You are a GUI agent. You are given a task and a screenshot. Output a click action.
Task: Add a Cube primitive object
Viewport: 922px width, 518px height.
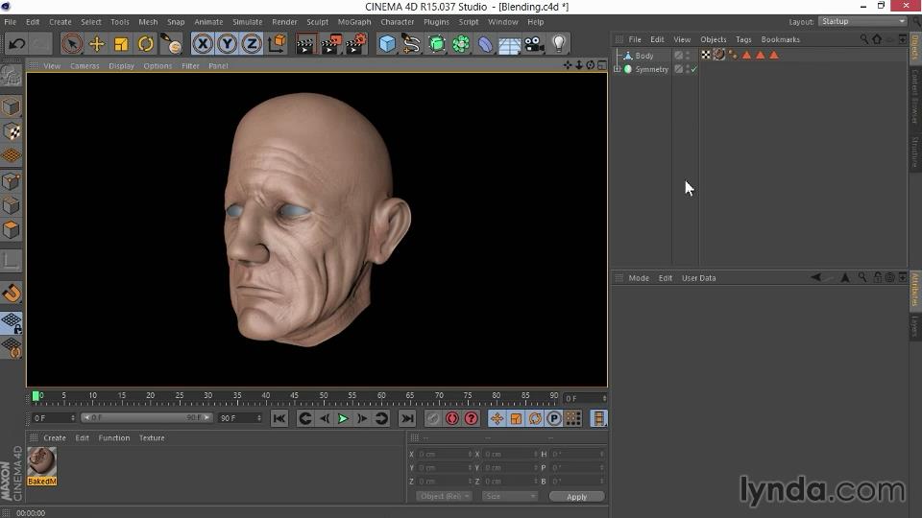point(387,44)
